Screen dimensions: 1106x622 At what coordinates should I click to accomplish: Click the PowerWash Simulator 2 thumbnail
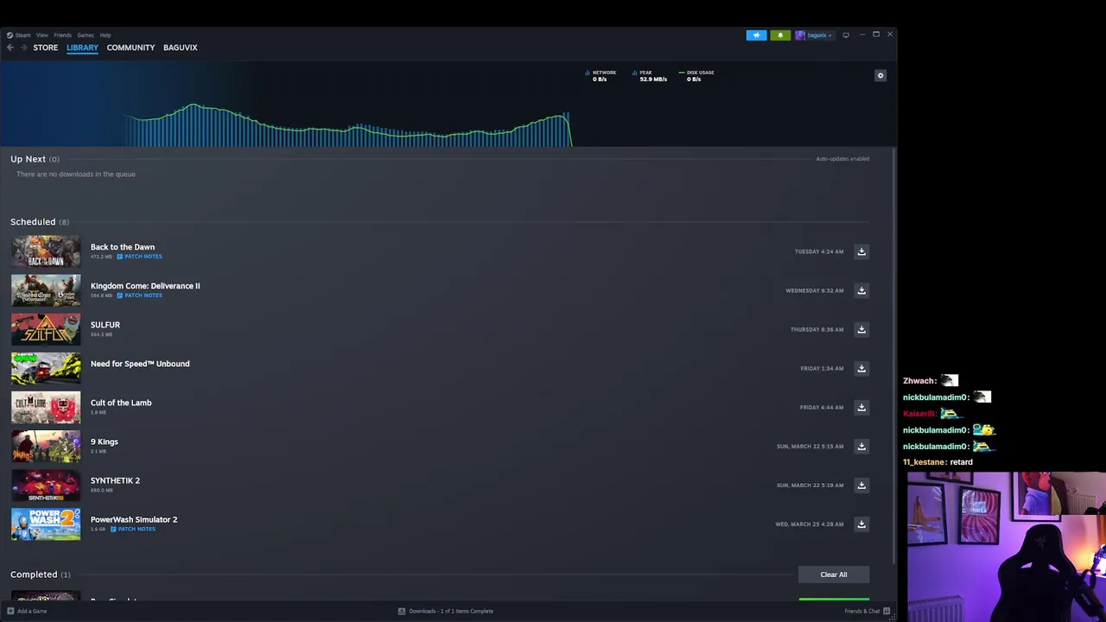click(46, 524)
